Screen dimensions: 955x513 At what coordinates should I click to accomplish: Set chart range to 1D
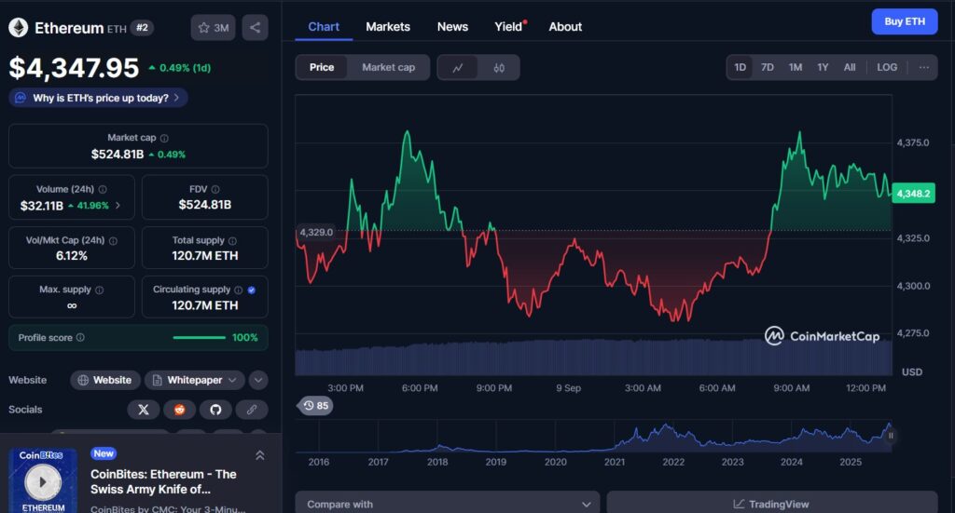(x=740, y=67)
